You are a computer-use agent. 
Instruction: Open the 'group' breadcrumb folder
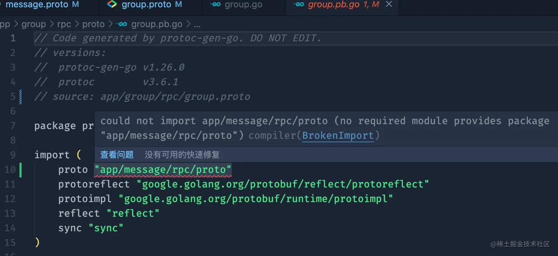click(34, 24)
